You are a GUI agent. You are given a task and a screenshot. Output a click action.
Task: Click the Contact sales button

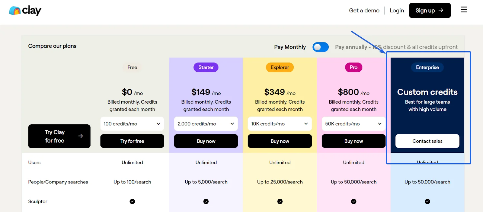427,141
